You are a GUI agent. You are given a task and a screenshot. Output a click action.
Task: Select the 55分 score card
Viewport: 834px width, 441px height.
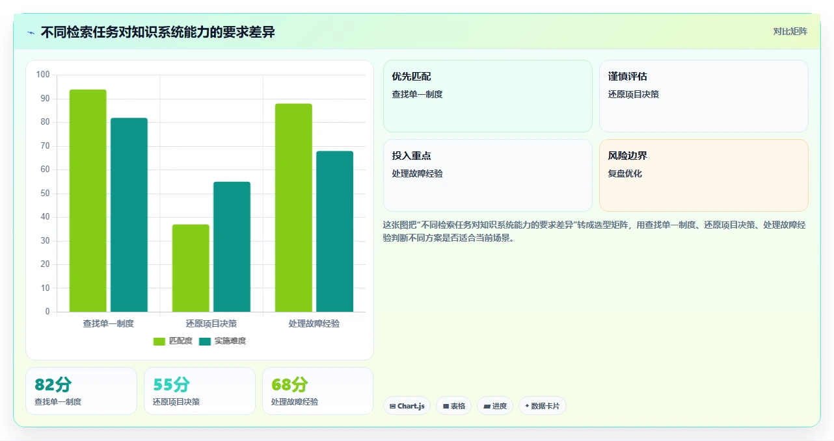200,391
